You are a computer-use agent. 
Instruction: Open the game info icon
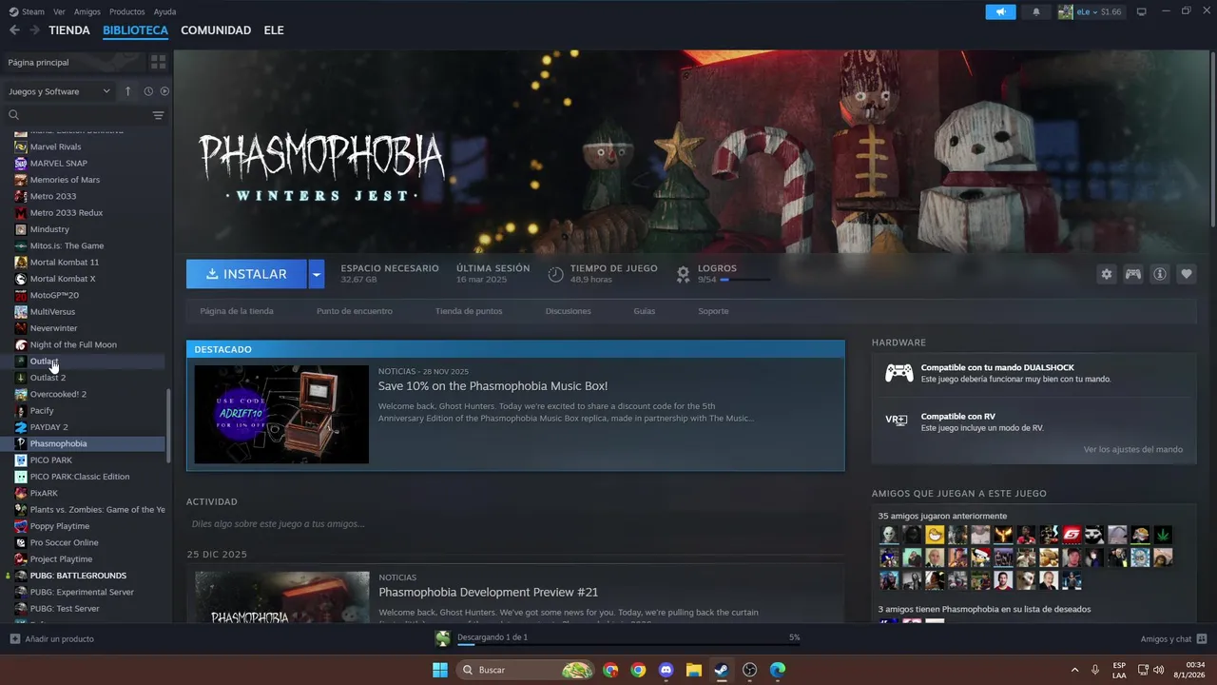tap(1160, 274)
